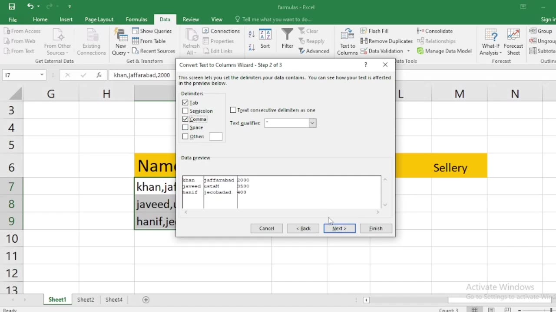Image resolution: width=556 pixels, height=312 pixels.
Task: Open New Query dropdown
Action: click(121, 42)
